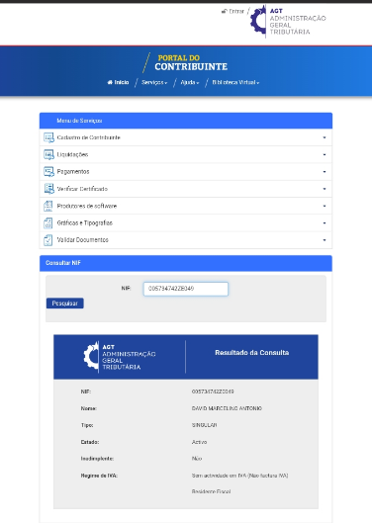372x523 pixels.
Task: Click the Pagamentos icon
Action: [x=48, y=172]
